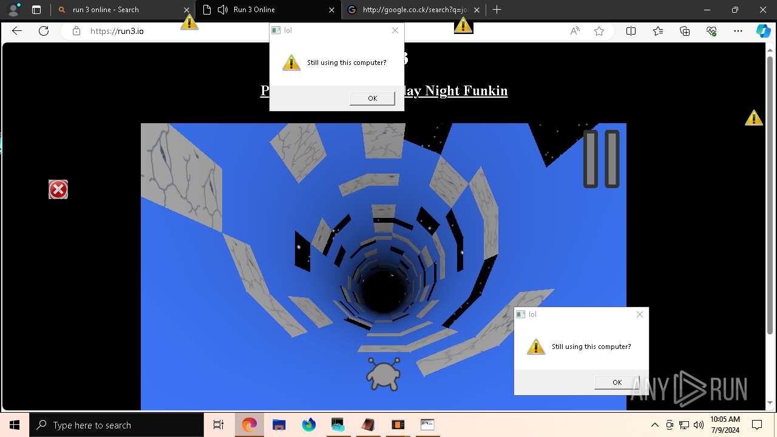Open split screen view

pos(631,31)
